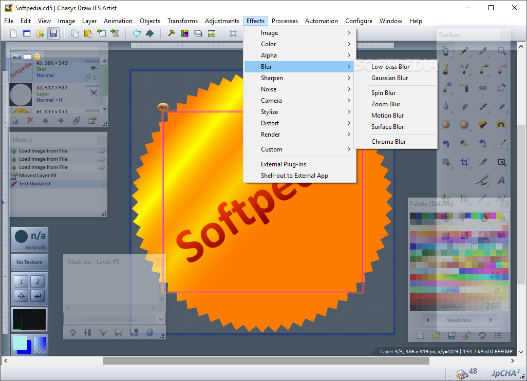Screen dimensions: 527x381
Task: Click the numbered button 2
Action: point(37,281)
